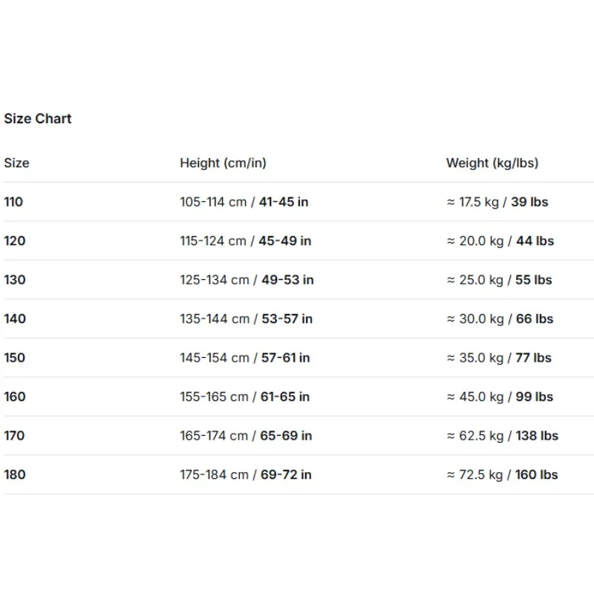Click the 72.5 kg / 160 lbs weight cell
The height and width of the screenshot is (594, 594).
tap(503, 474)
